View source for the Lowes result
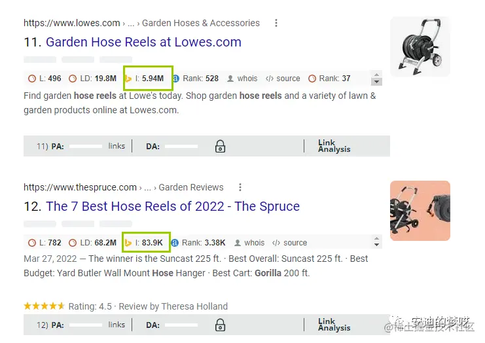485x343 pixels. pos(283,79)
